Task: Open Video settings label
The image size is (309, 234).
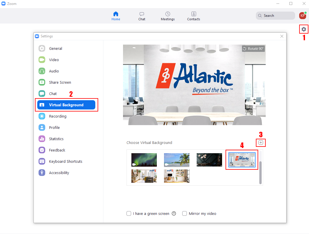Action: 54,60
